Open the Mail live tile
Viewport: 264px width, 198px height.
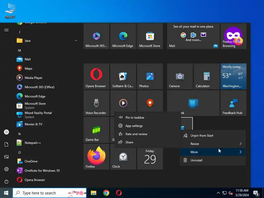click(193, 36)
